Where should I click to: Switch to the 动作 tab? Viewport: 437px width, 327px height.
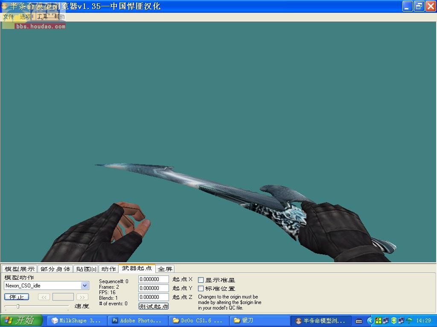(108, 269)
